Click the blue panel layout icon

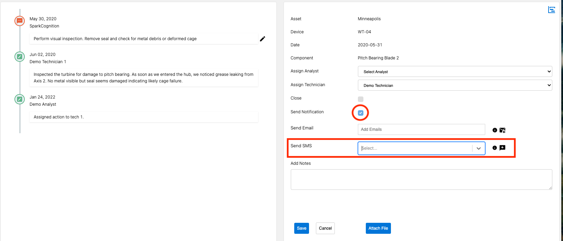(552, 10)
